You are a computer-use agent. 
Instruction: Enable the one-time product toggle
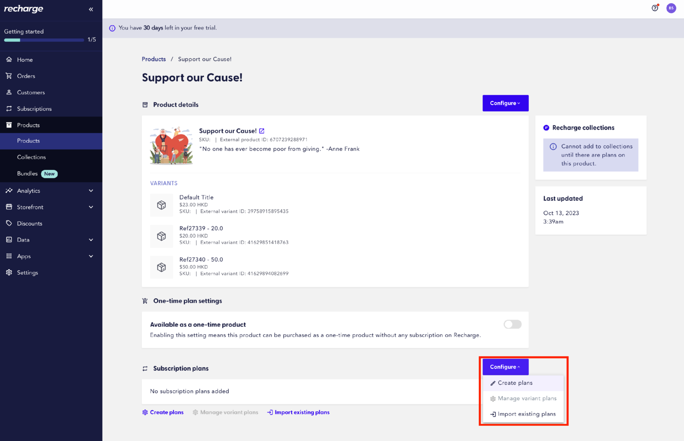pos(513,324)
